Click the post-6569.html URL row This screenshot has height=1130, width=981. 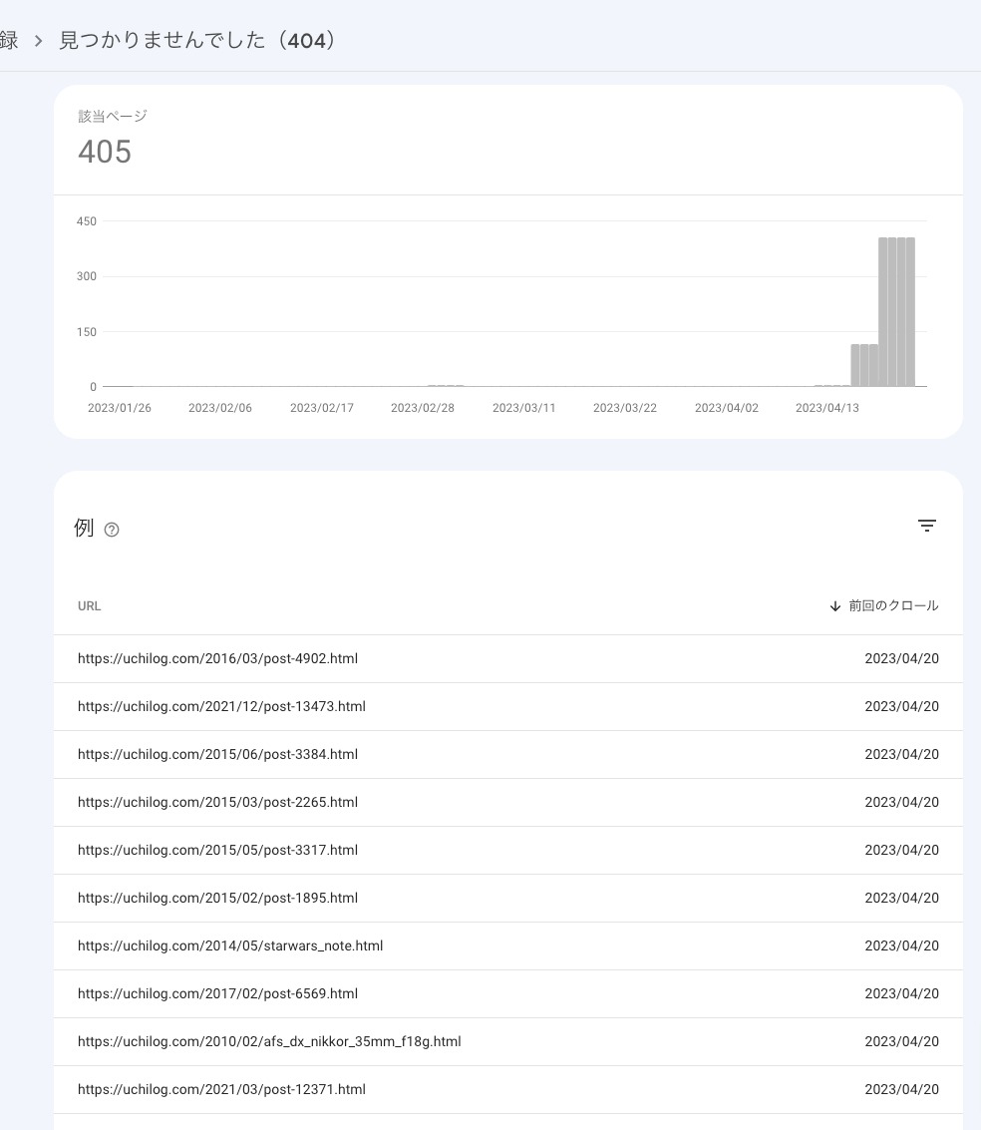(217, 993)
